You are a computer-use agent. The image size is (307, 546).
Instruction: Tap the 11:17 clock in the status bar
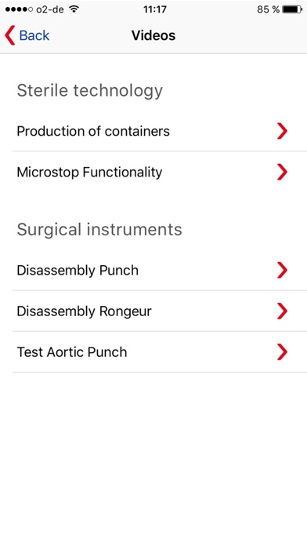155,9
